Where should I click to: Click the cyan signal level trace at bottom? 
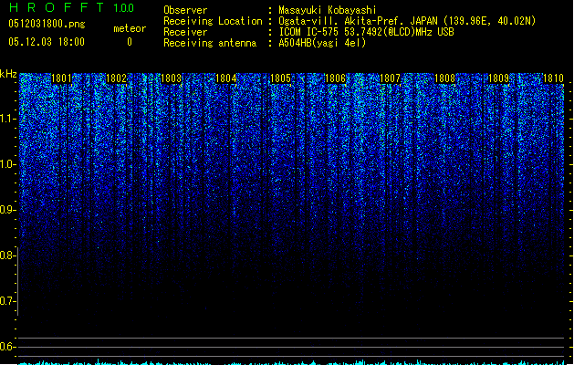[x=291, y=362]
